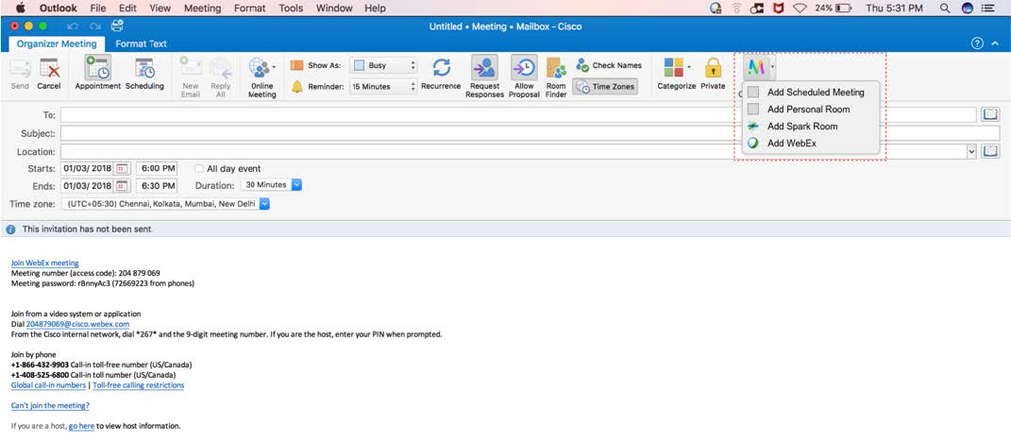Click the invitation not sent info icon
The image size is (1011, 442).
click(11, 229)
